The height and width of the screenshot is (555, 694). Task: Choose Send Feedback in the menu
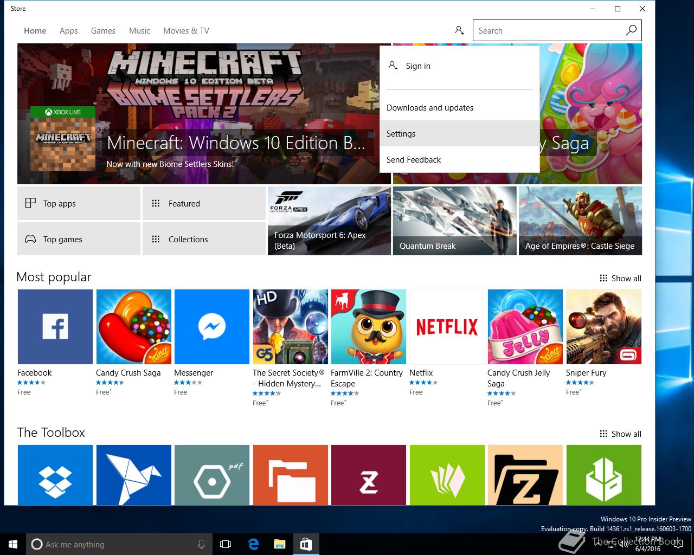(460, 160)
